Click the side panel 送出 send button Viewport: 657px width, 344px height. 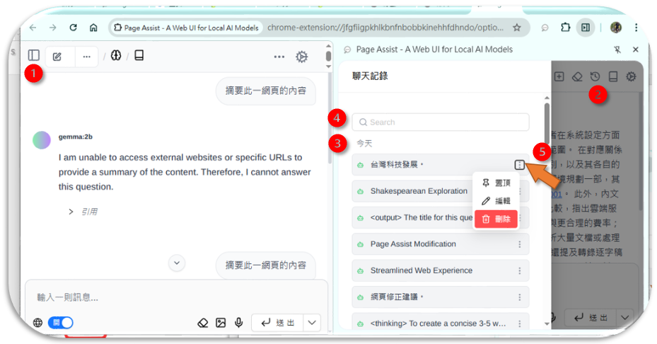(x=590, y=318)
